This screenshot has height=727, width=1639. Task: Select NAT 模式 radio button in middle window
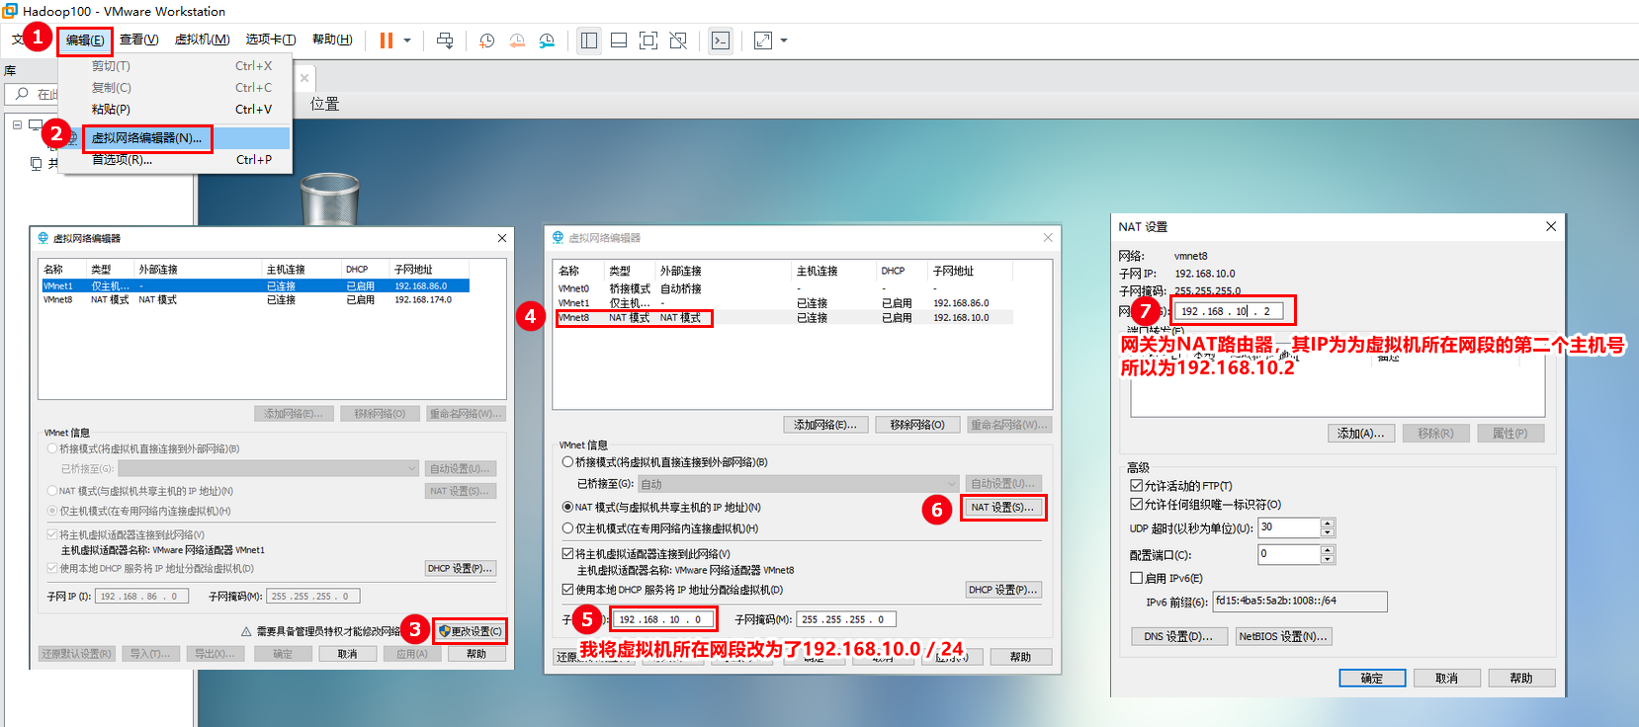[567, 507]
